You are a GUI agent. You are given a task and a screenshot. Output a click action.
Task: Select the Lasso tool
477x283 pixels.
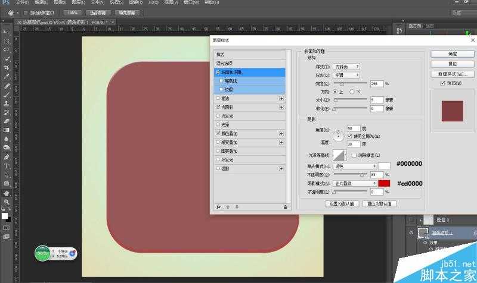pos(6,50)
